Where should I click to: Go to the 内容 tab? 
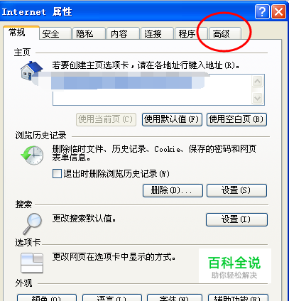(x=123, y=33)
